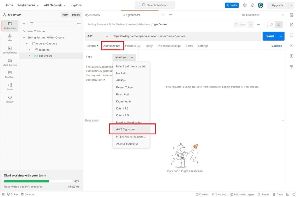296x197 pixels.
Task: Open the Environments sidebar panel
Action: pos(10,50)
